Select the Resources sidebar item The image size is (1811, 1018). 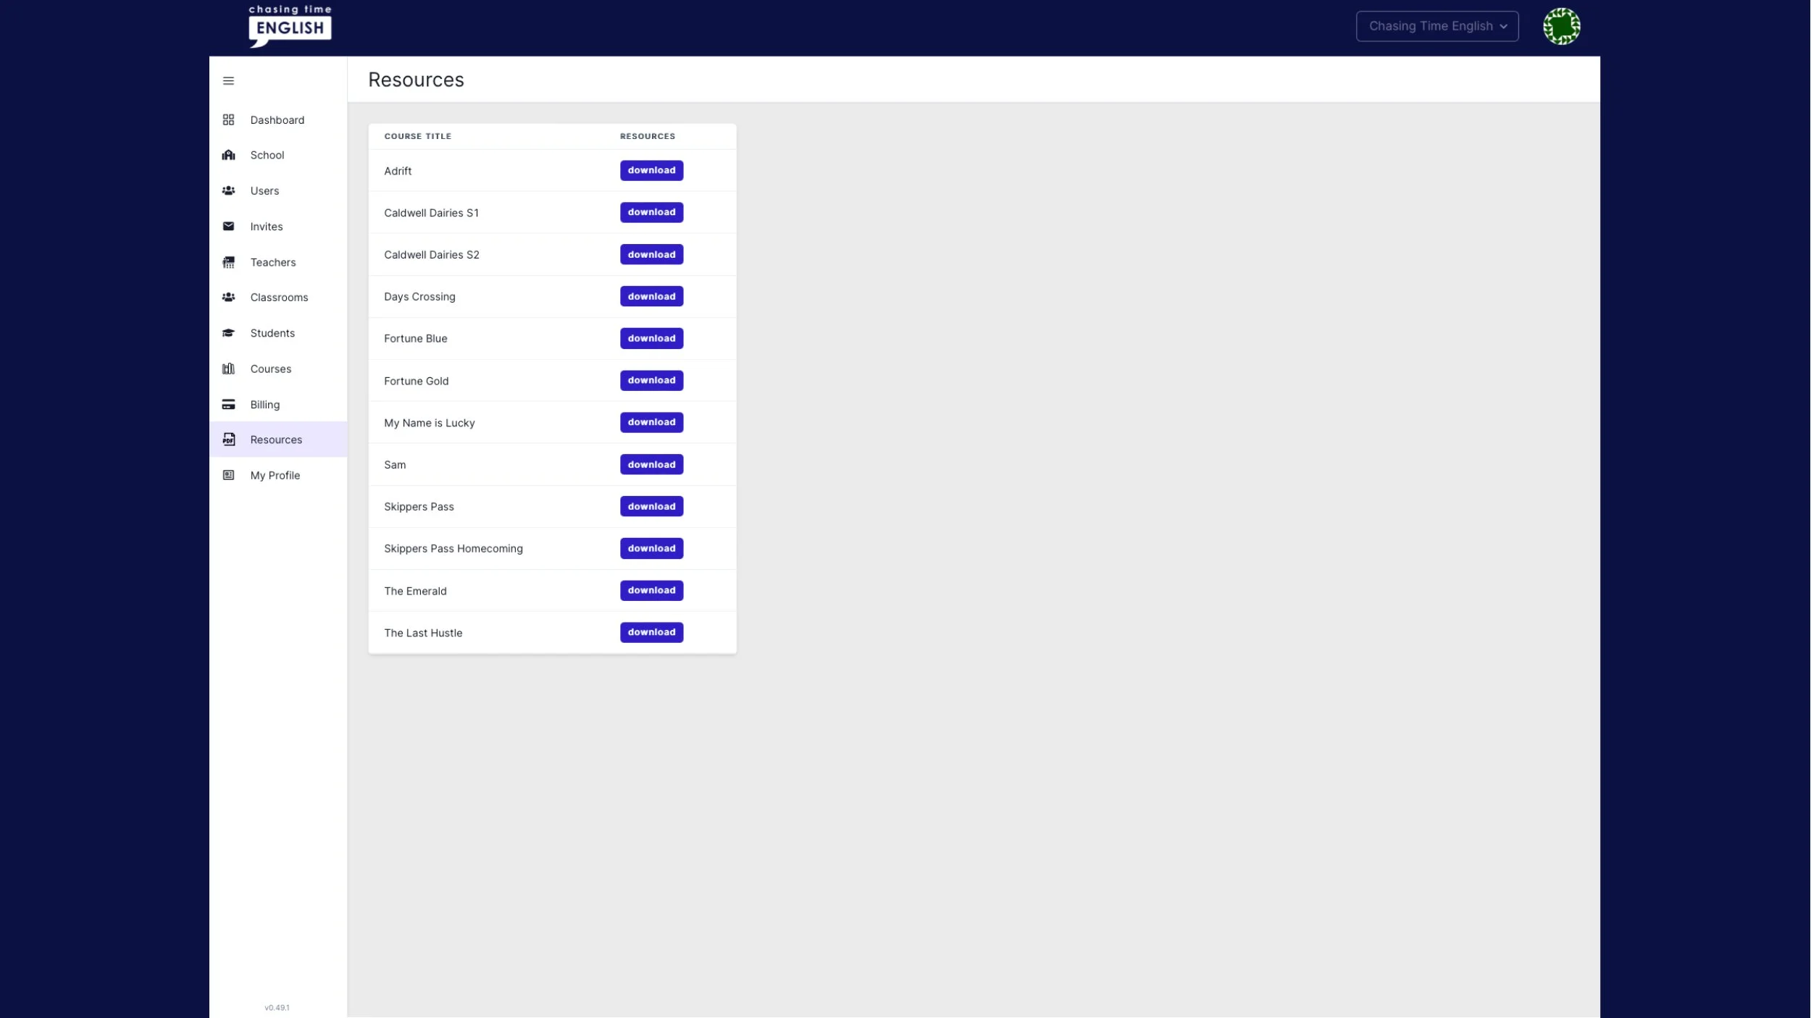pyautogui.click(x=276, y=439)
